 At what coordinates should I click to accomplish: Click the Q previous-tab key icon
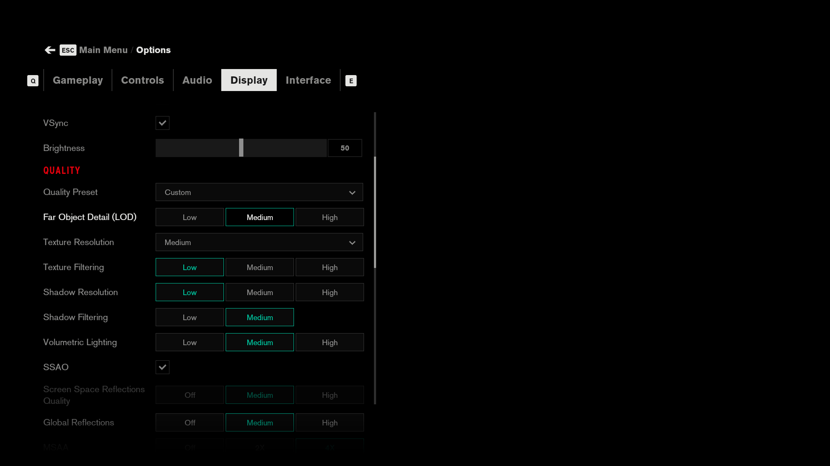tap(33, 81)
